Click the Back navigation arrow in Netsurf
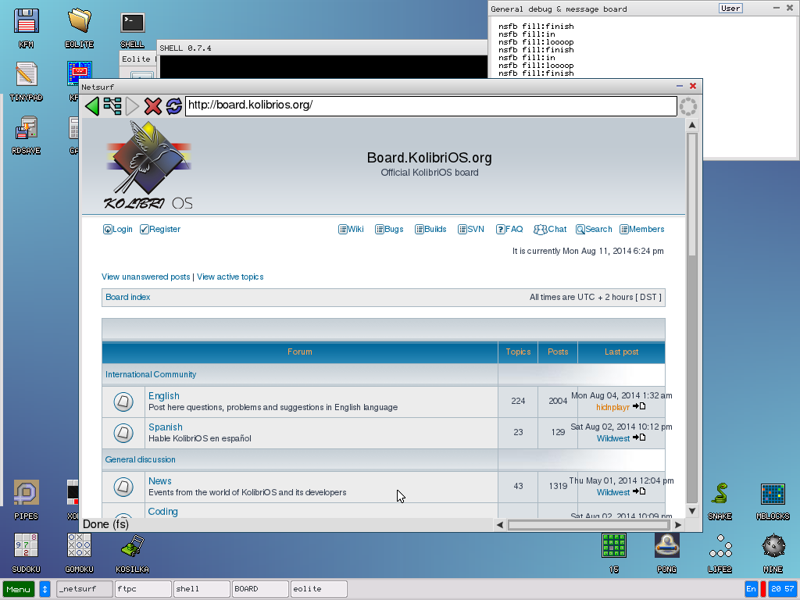This screenshot has height=600, width=800. tap(91, 106)
